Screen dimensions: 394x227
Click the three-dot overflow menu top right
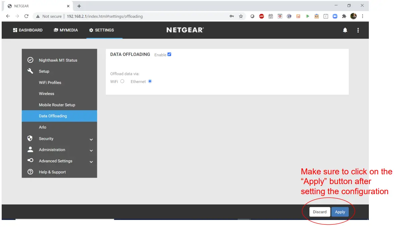[x=358, y=30]
